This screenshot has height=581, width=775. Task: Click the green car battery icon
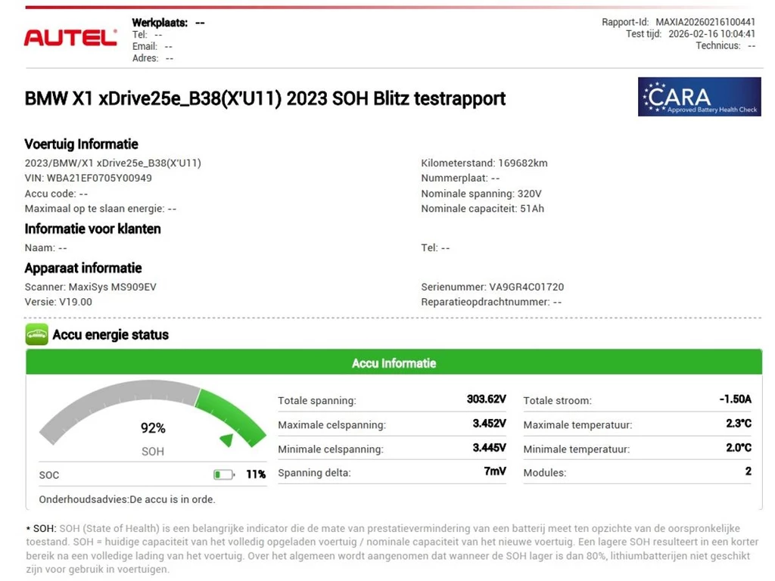(36, 334)
